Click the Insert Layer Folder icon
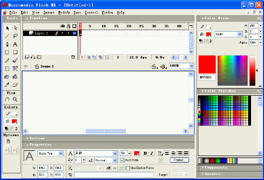This screenshot has width=264, height=180. point(39,57)
